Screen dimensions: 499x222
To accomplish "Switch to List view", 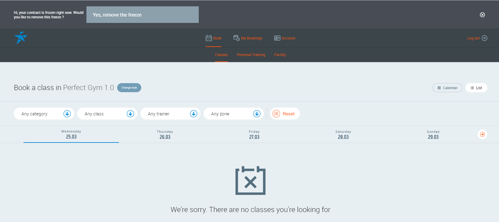I will 476,88.
